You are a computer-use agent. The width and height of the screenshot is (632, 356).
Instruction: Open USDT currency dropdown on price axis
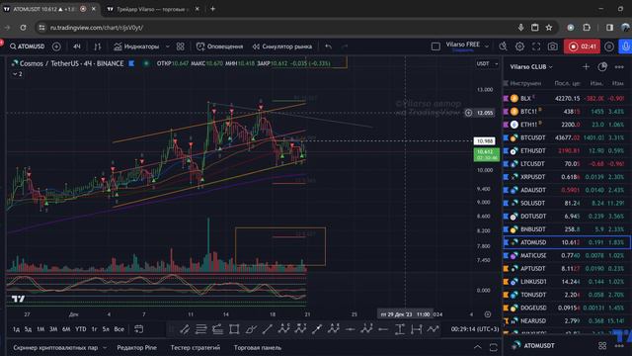pyautogui.click(x=487, y=63)
